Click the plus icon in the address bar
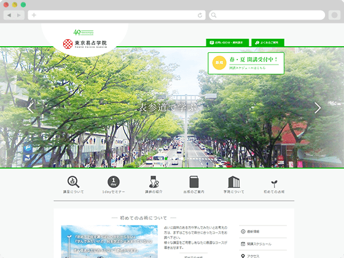Image resolution: width=344 pixels, height=258 pixels. tap(34, 15)
